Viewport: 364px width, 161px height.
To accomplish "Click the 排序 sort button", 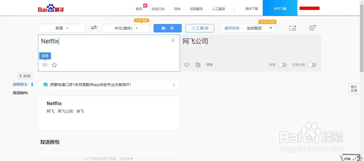I will (25, 76).
